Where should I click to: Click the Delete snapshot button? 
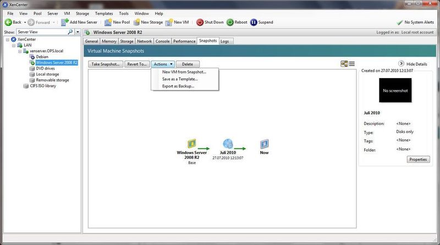click(x=188, y=64)
